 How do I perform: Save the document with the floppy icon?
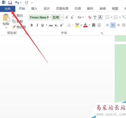[x=10, y=3]
